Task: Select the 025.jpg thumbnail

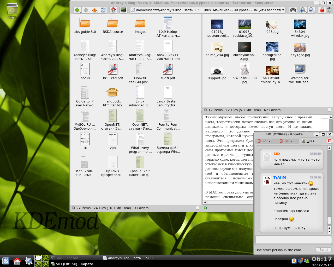Action: point(272,25)
